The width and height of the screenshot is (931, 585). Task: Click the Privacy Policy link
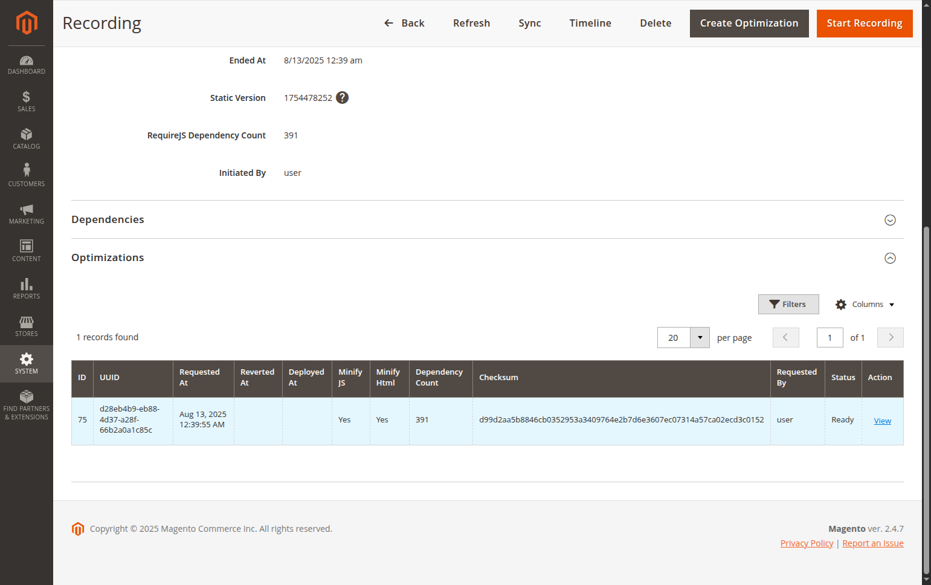tap(807, 543)
